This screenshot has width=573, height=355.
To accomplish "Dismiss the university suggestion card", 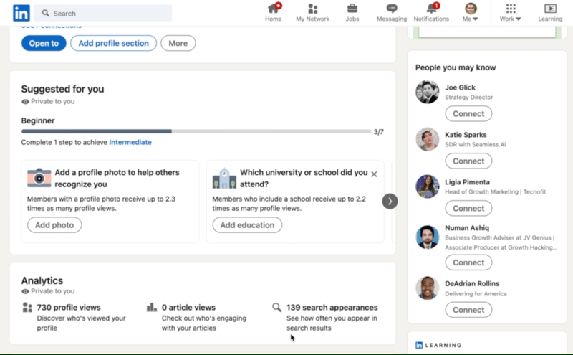I will pyautogui.click(x=374, y=174).
